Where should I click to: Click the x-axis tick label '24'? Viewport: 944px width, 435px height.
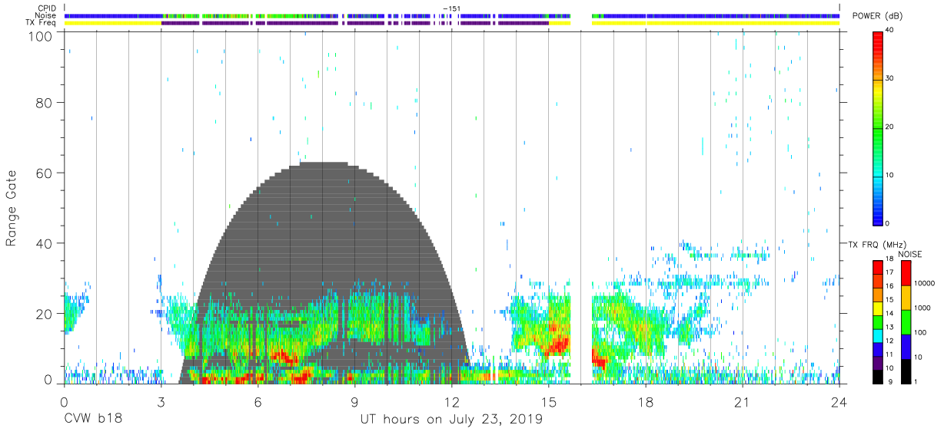(839, 403)
